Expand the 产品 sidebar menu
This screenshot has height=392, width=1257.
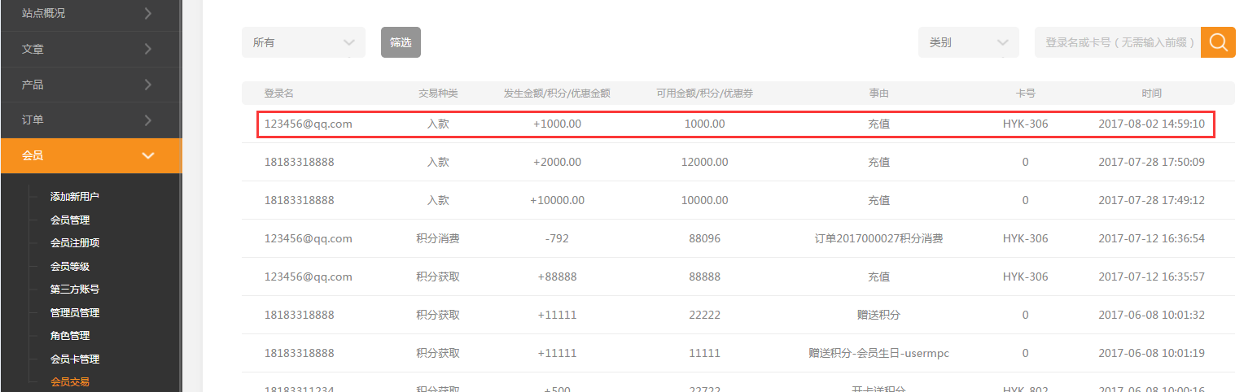point(90,85)
